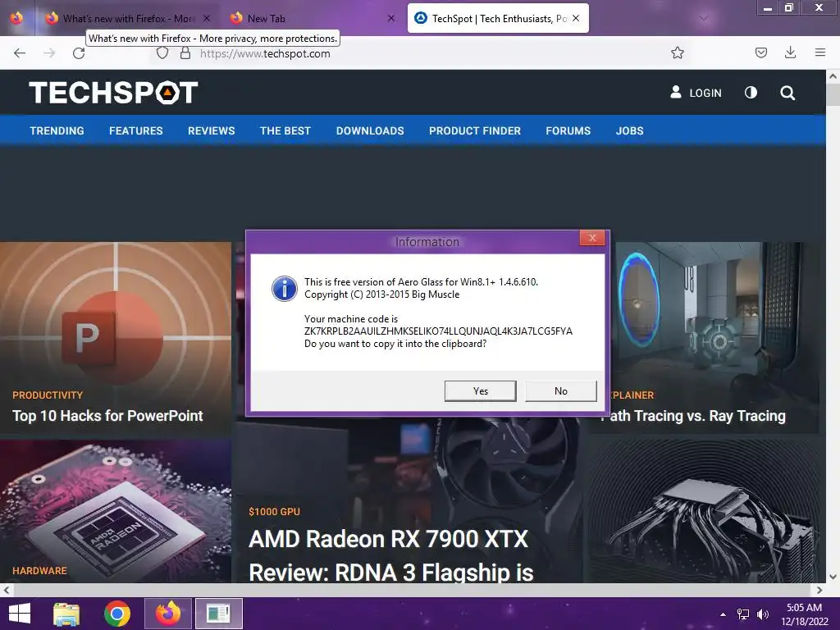The width and height of the screenshot is (840, 630).
Task: Close the TechSpot tab
Action: pyautogui.click(x=576, y=18)
